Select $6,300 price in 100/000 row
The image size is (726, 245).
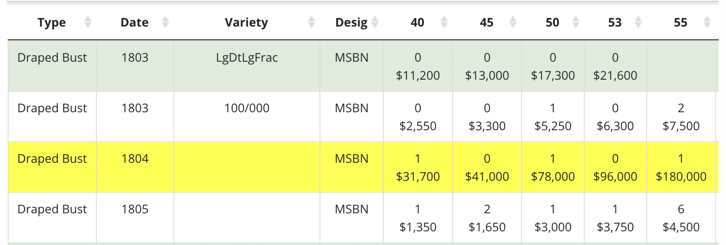615,126
